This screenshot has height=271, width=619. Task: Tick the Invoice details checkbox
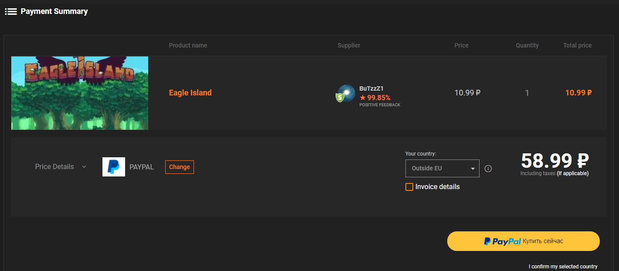409,187
